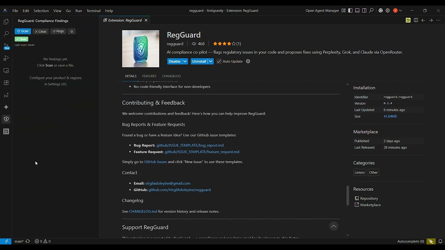Open the Explorer view in activity bar
This screenshot has height=250, width=445.
point(6,22)
